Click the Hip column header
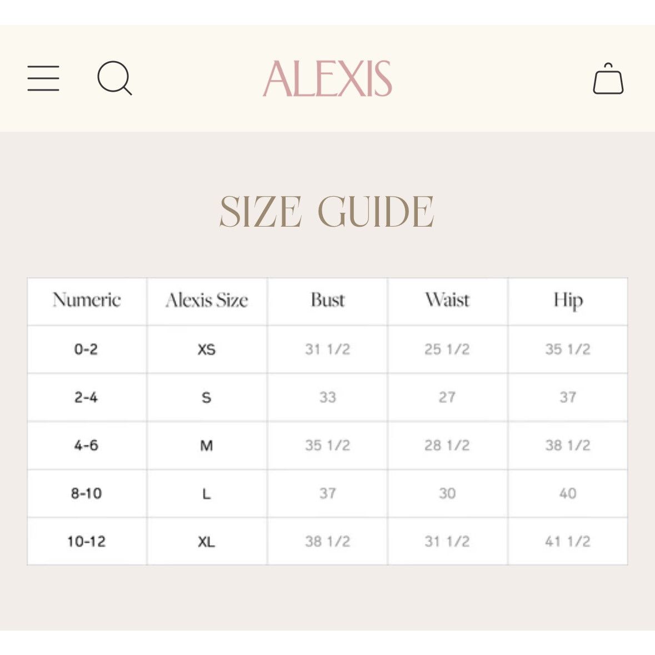 pos(568,301)
